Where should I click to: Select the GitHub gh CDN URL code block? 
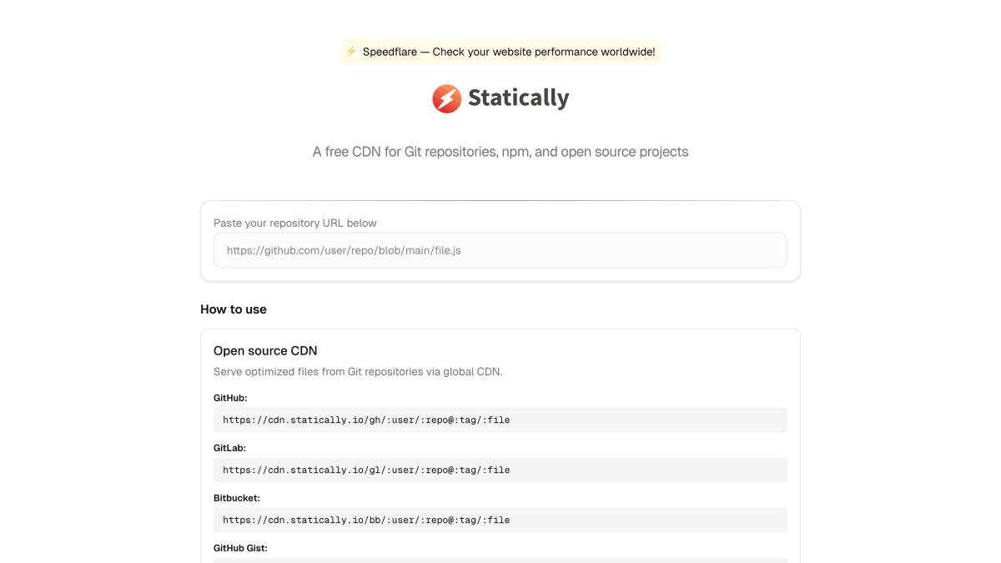click(500, 420)
